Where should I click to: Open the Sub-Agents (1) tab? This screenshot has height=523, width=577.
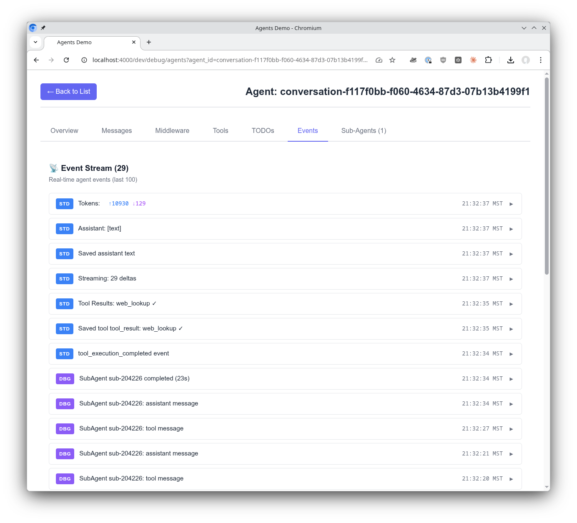(x=363, y=130)
